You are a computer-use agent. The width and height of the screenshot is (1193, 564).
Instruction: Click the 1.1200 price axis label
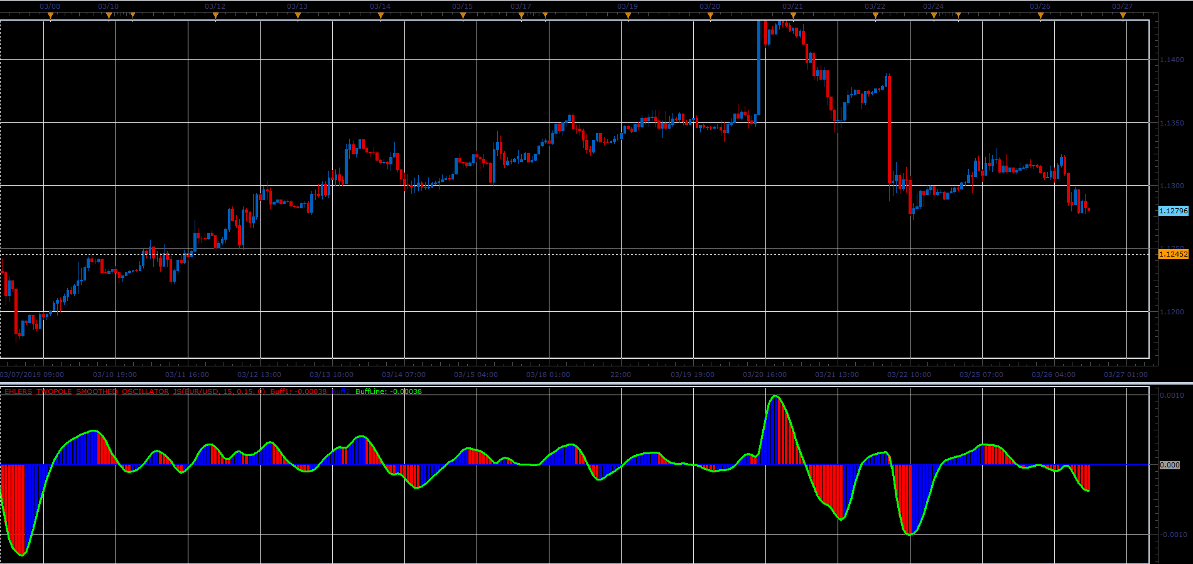tap(1172, 312)
